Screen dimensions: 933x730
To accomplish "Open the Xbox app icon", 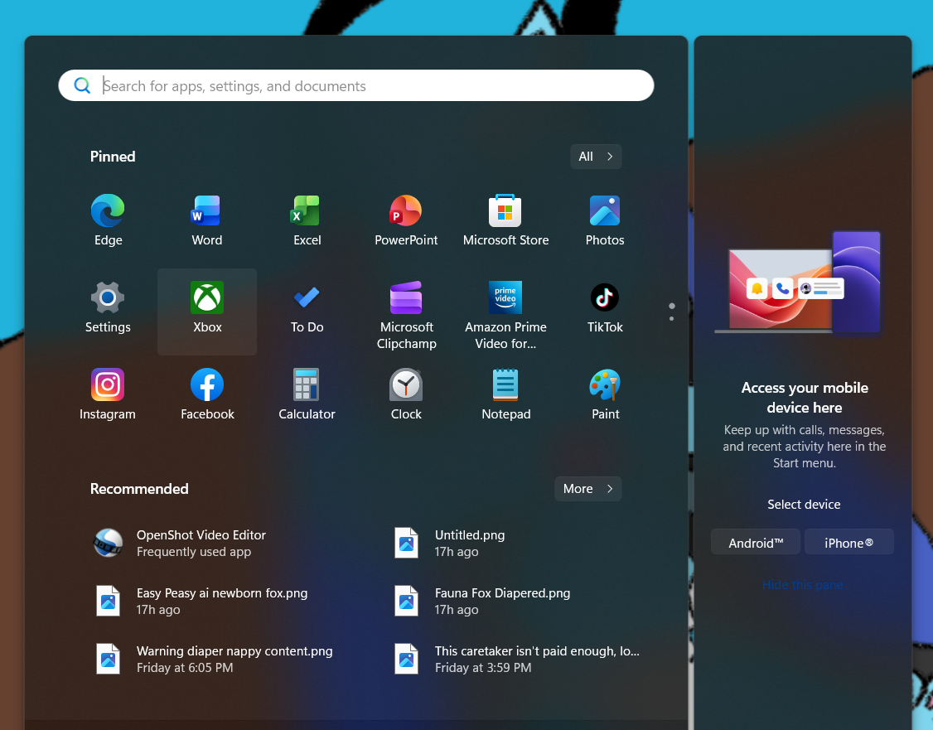I will (x=207, y=298).
